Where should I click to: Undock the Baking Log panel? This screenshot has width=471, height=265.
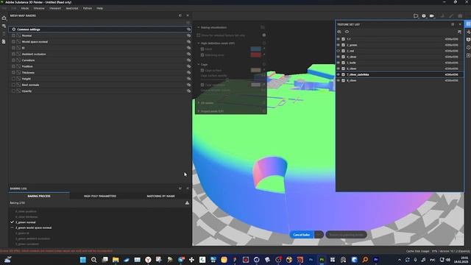(180, 188)
